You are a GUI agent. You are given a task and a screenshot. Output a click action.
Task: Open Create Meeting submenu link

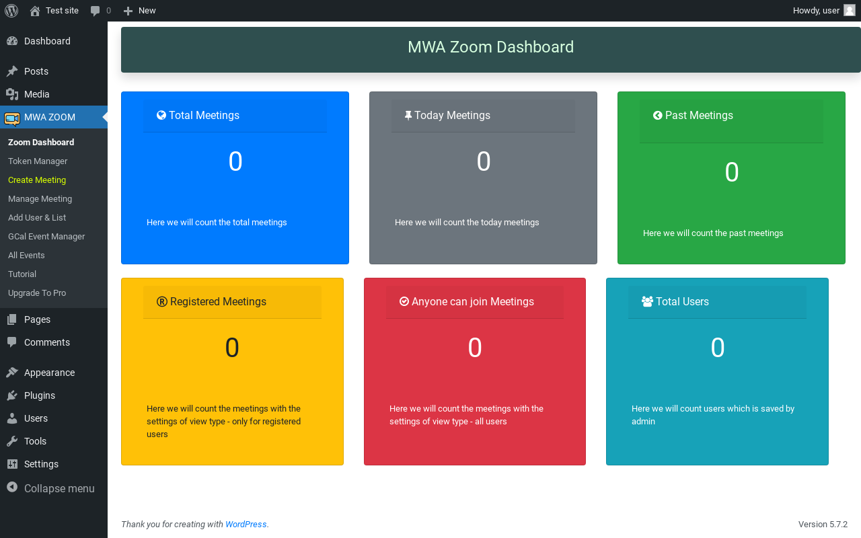pyautogui.click(x=37, y=180)
